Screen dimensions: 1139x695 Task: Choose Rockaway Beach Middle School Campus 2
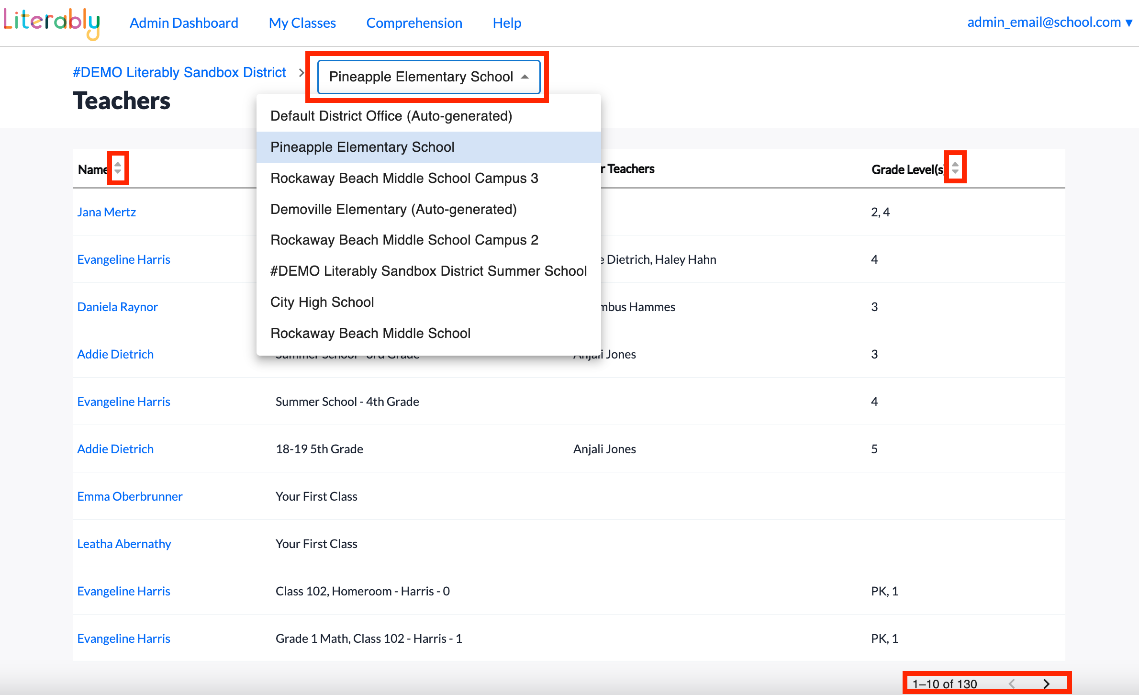click(404, 240)
